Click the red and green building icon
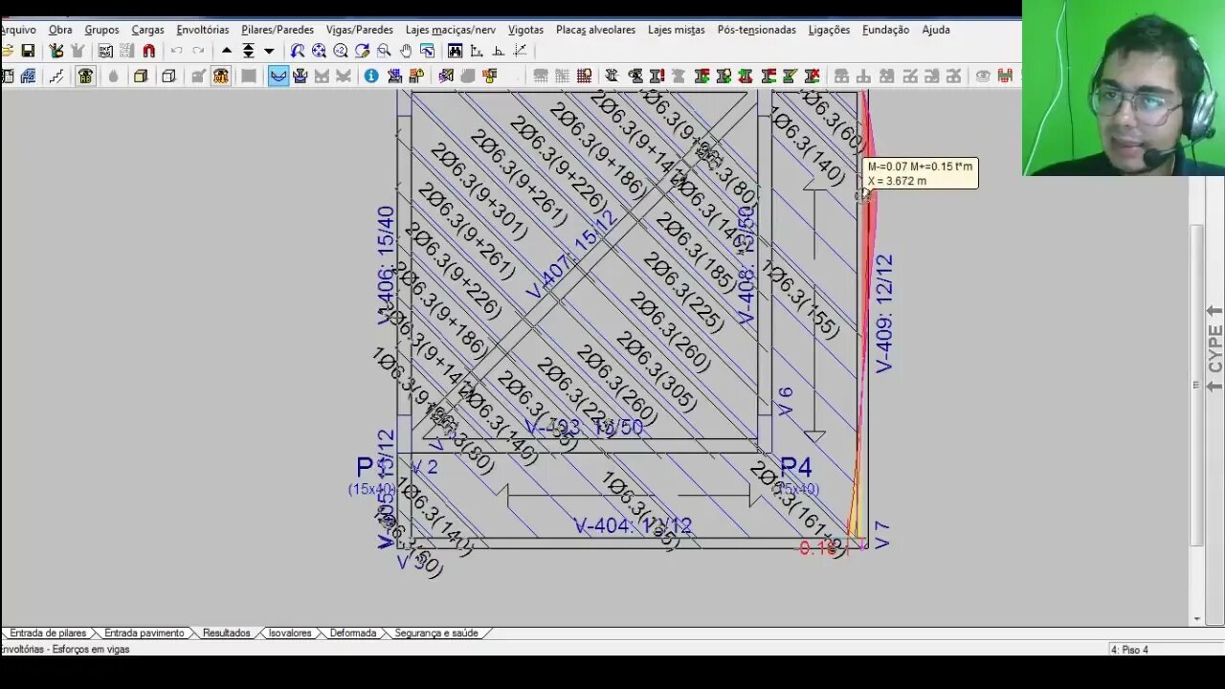 (1005, 76)
